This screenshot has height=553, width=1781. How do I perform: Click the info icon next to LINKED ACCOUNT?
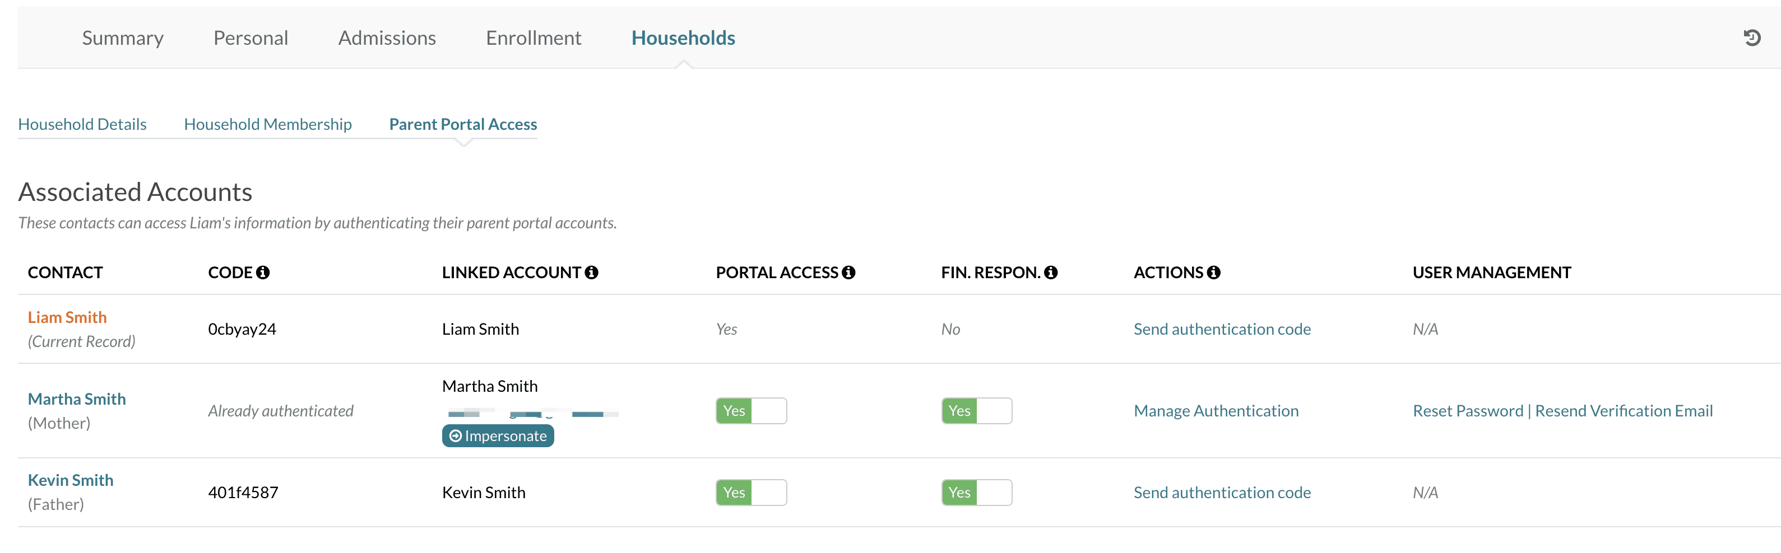point(591,273)
